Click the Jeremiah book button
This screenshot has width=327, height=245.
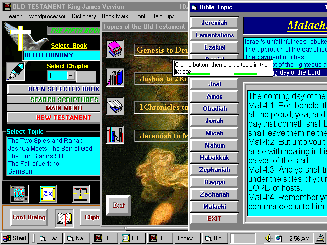(215, 22)
